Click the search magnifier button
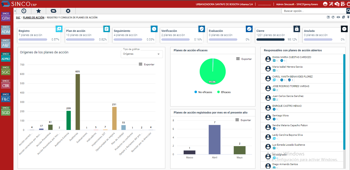The height and width of the screenshot is (170, 350). [x=348, y=11]
